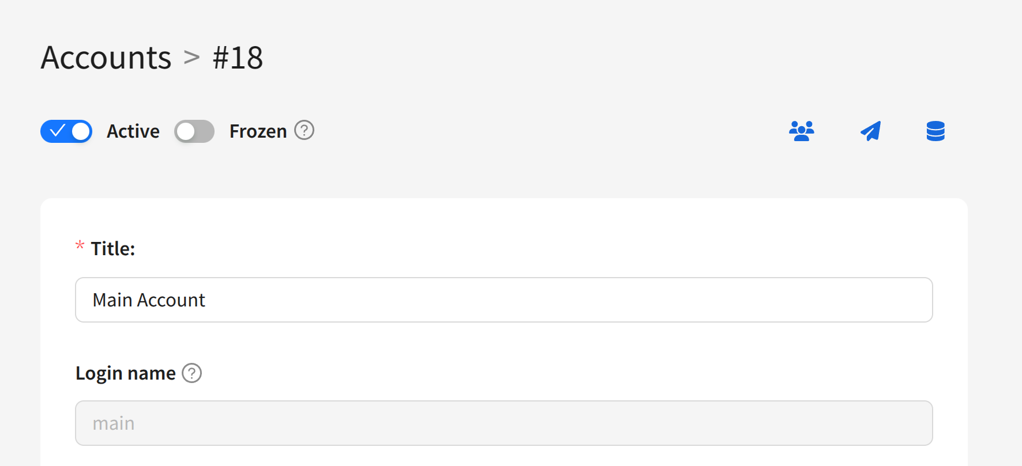Open the account users group icon
1022x466 pixels.
tap(801, 131)
